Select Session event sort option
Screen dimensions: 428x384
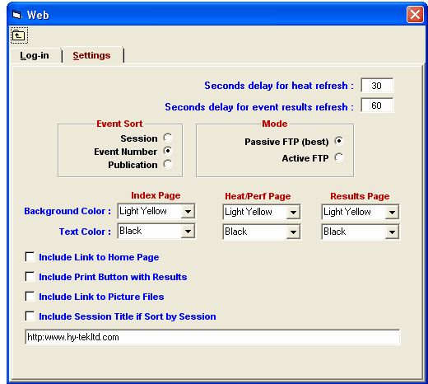[168, 138]
